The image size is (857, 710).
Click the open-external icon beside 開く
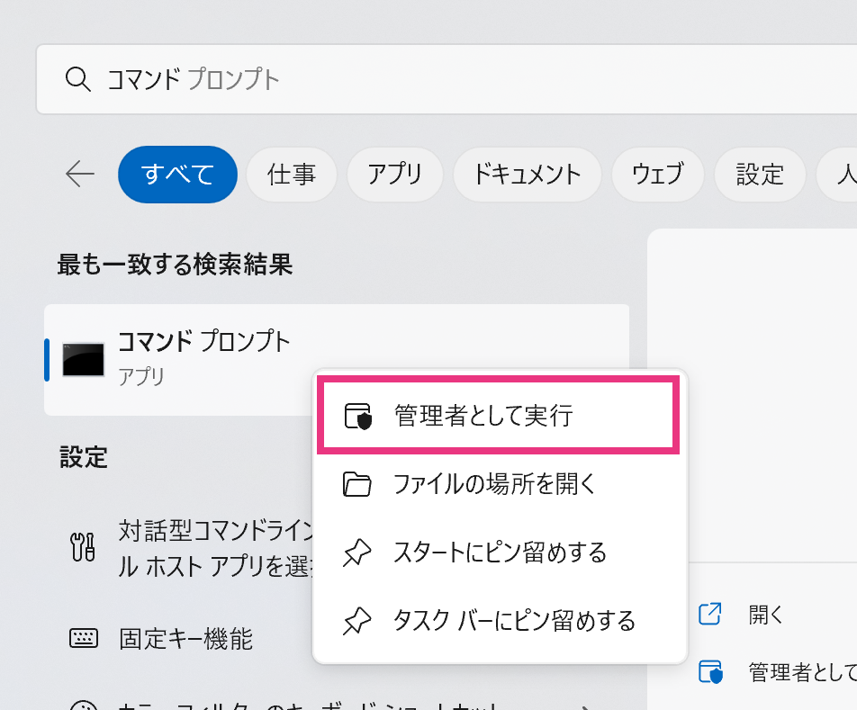(710, 614)
